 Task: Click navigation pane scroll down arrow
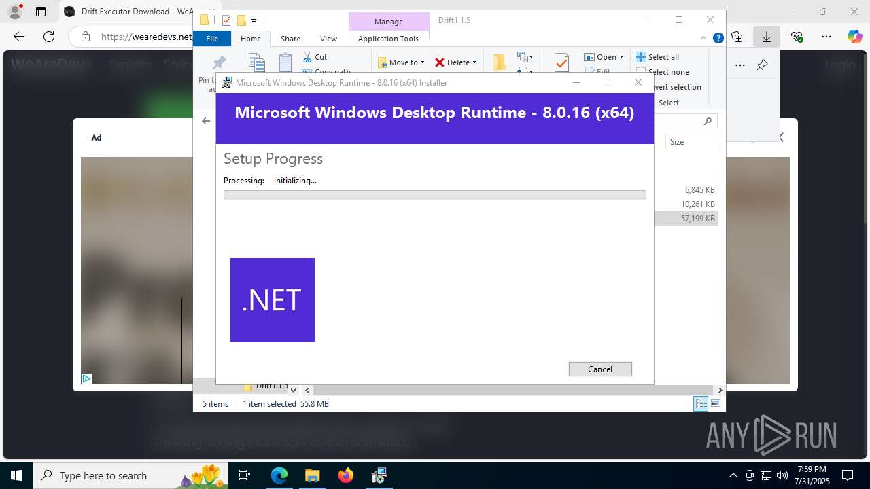pyautogui.click(x=293, y=390)
